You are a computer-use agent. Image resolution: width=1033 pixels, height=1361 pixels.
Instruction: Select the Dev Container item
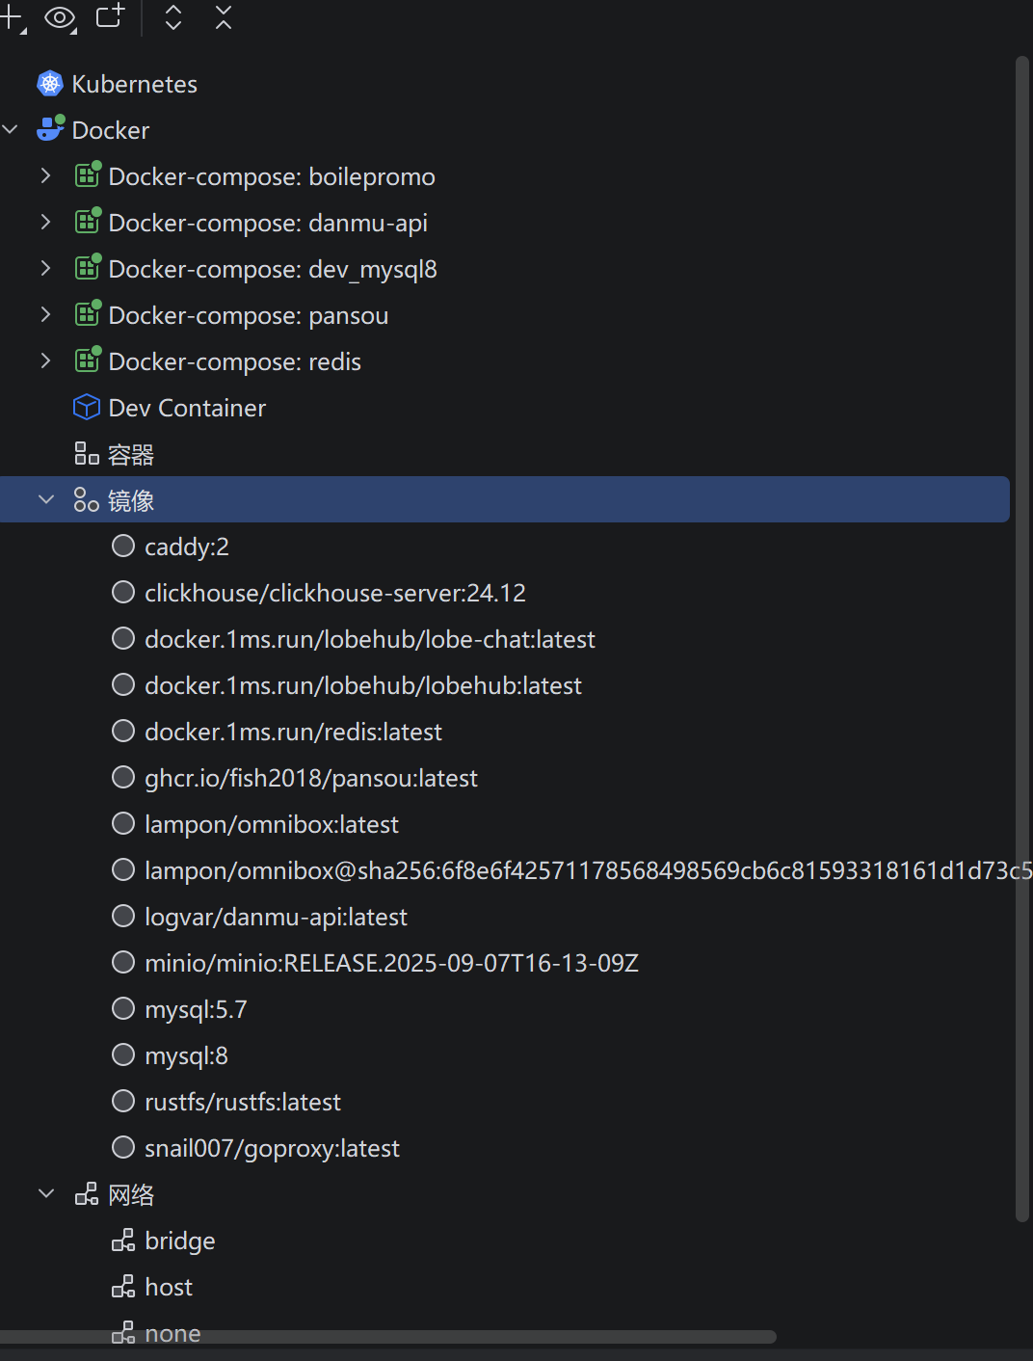(187, 408)
